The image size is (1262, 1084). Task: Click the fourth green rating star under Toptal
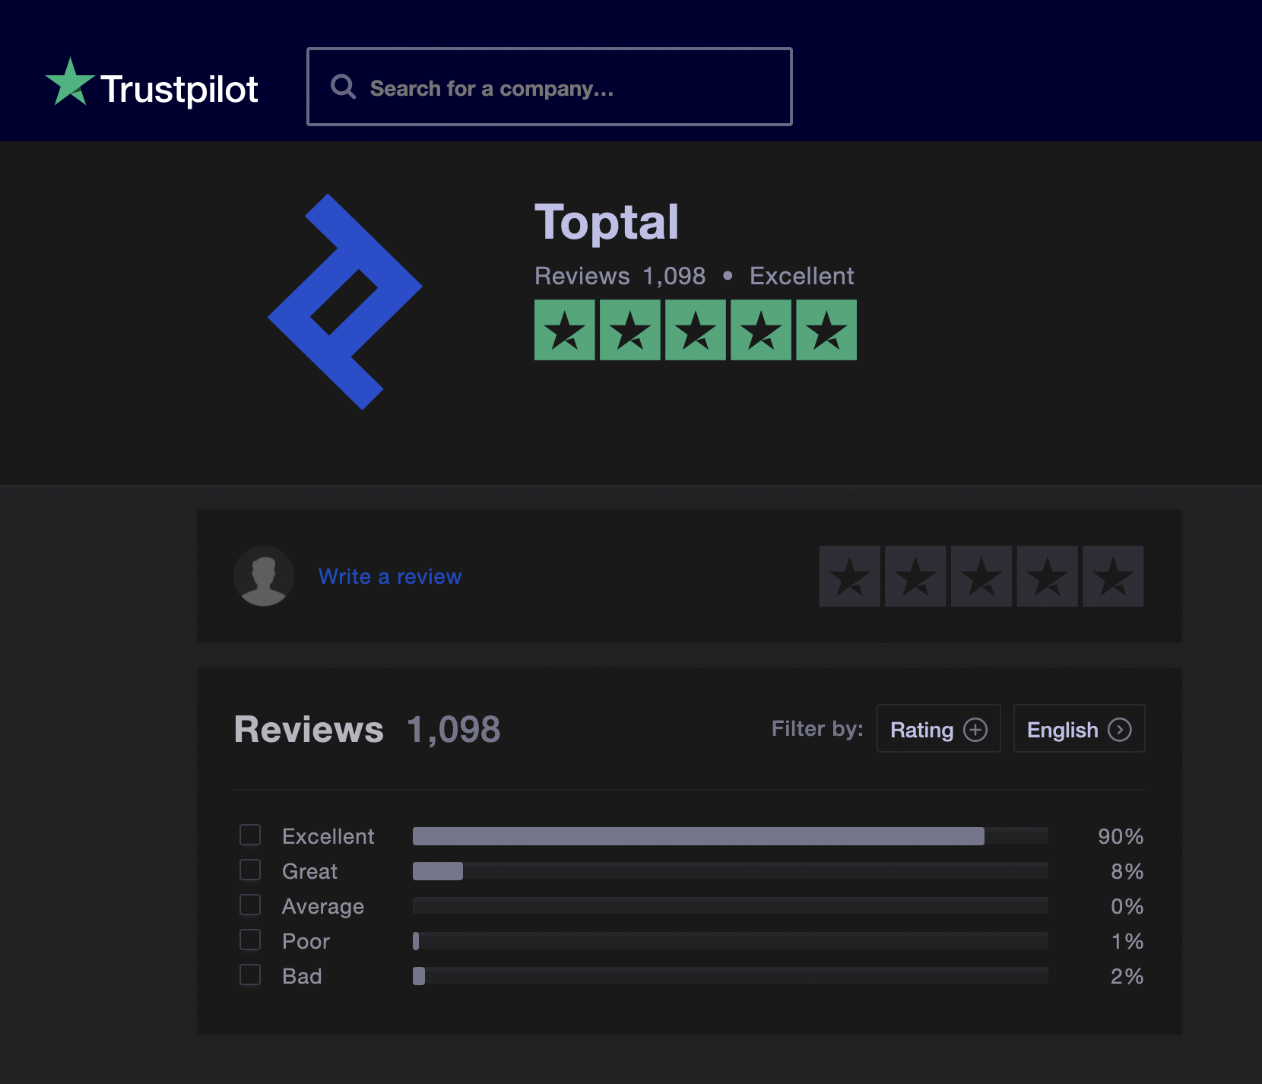[761, 330]
